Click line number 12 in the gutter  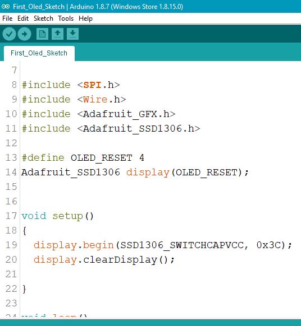click(11, 143)
